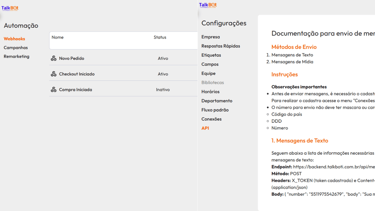
Task: Click the Nome column header
Action: (58, 37)
